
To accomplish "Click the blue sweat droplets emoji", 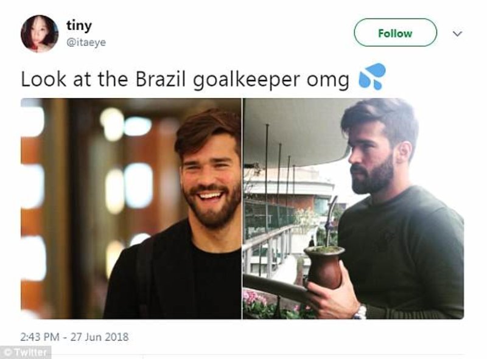I will [x=372, y=77].
